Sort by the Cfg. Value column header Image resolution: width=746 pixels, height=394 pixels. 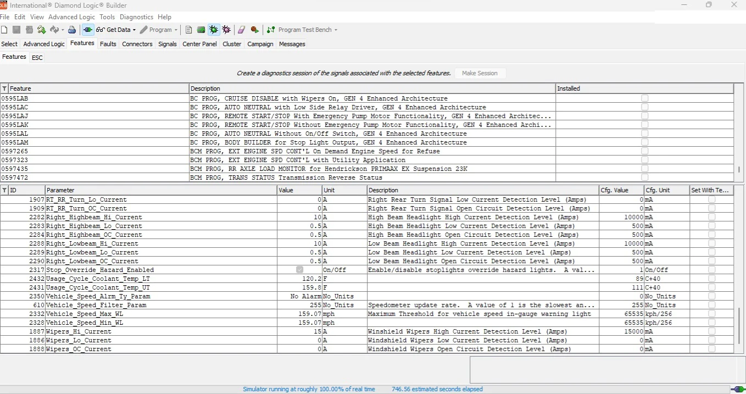pyautogui.click(x=621, y=190)
